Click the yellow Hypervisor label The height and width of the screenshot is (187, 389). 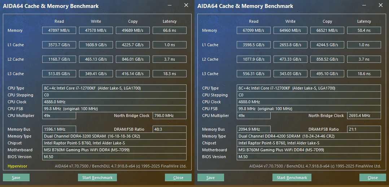17,166
